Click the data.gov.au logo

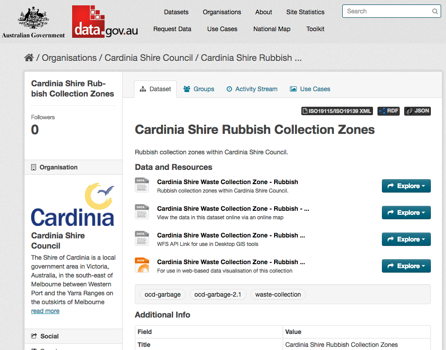tap(105, 22)
